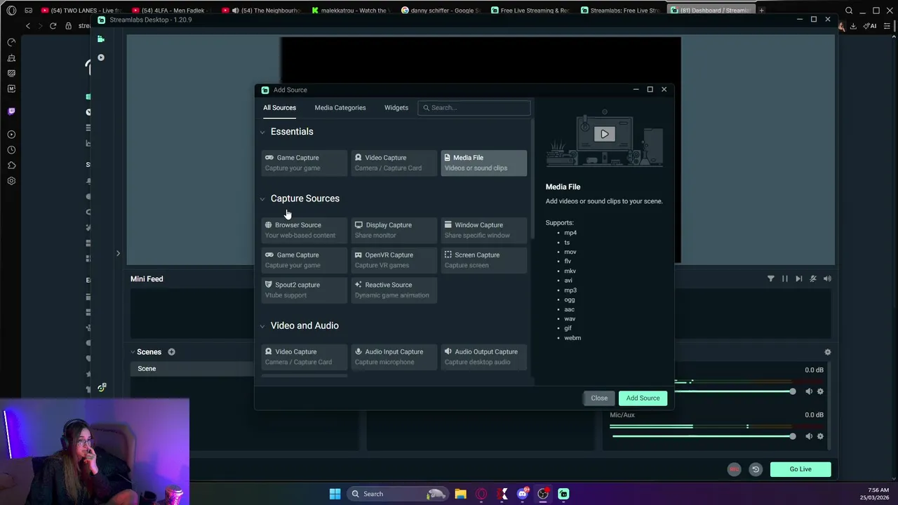The image size is (898, 505).
Task: Pick the OpenVR Capture source
Action: pos(394,260)
